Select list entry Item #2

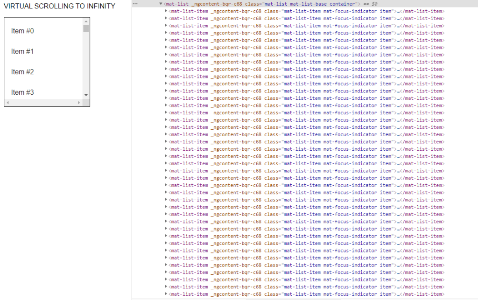[x=22, y=72]
